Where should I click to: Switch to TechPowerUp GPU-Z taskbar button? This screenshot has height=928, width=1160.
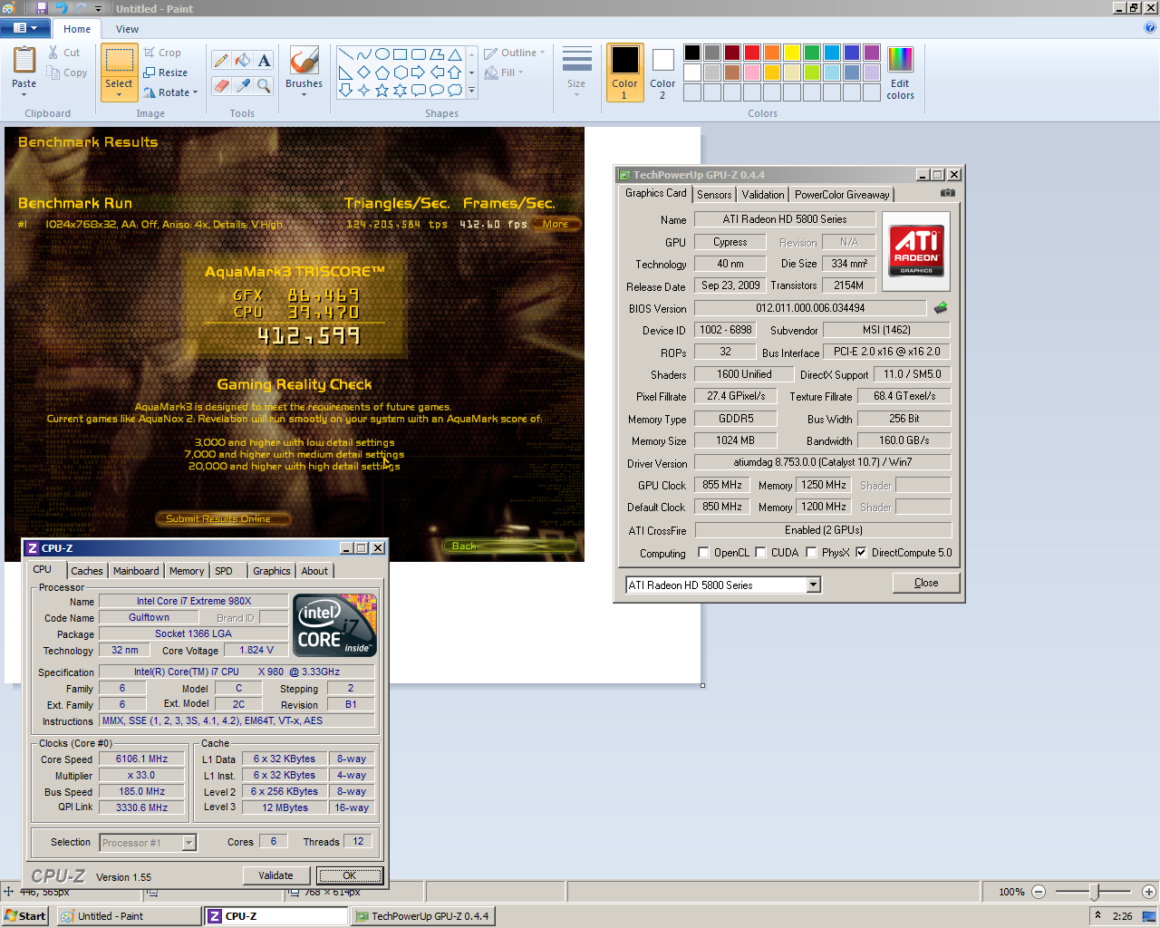[x=422, y=916]
